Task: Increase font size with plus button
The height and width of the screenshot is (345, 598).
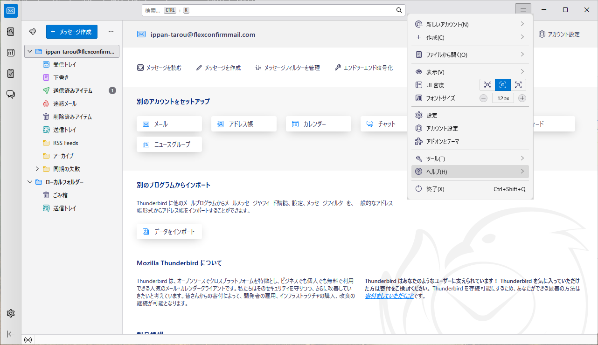Action: click(x=522, y=98)
